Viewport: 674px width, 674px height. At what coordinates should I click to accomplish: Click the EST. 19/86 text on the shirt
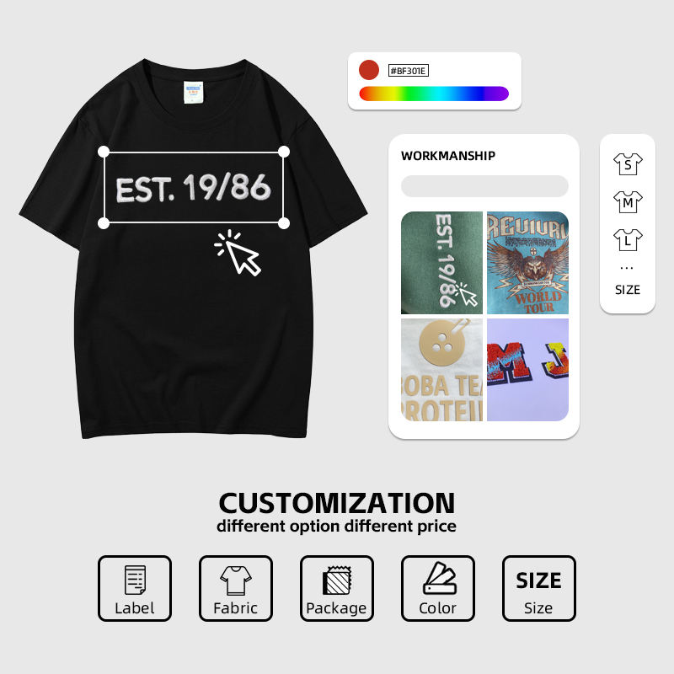193,188
